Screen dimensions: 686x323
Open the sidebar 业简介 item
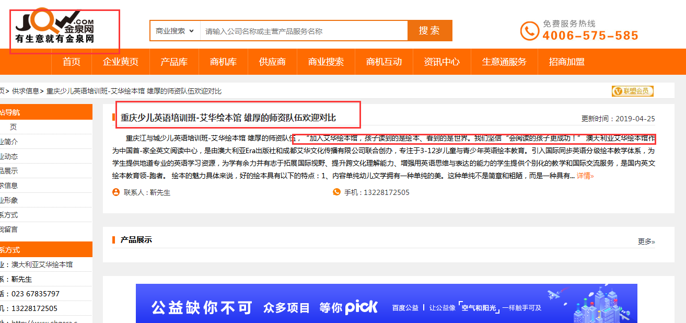(9, 142)
